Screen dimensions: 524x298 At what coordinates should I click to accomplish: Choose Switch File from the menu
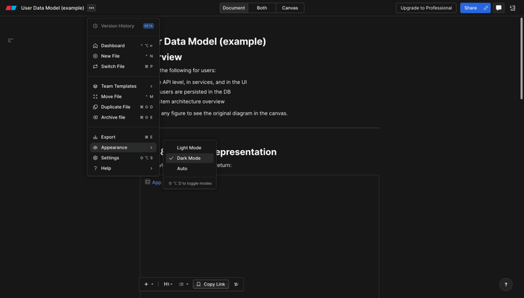[x=123, y=66]
